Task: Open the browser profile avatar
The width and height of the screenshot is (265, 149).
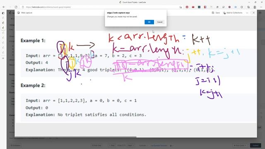Action: (255, 7)
